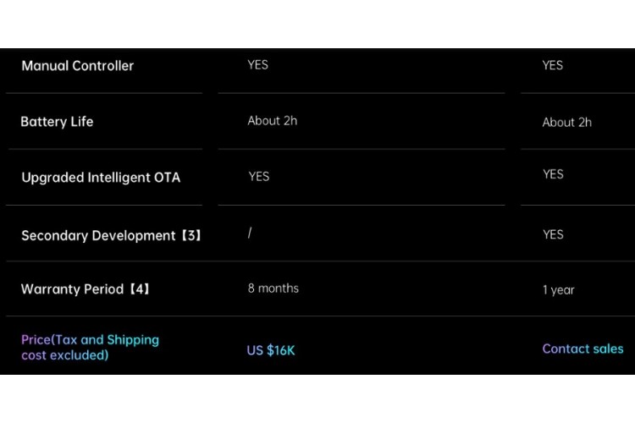Click first column Intelligent OTA YES
Image resolution: width=635 pixels, height=423 pixels.
(258, 176)
